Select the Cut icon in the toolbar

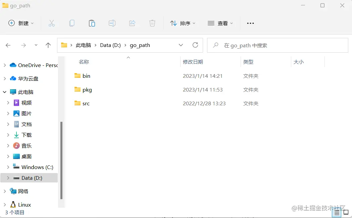(x=52, y=23)
